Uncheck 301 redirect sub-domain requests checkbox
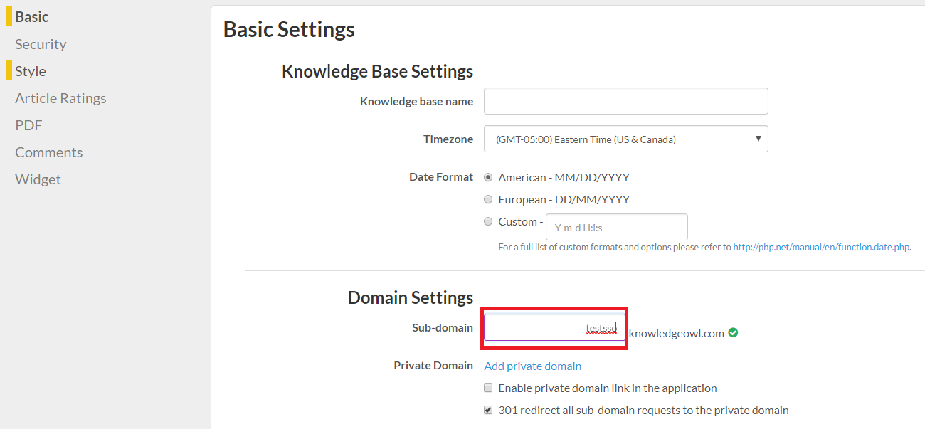This screenshot has height=429, width=925. (x=488, y=410)
